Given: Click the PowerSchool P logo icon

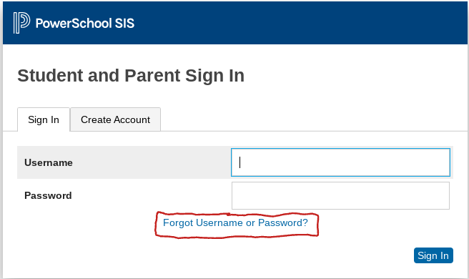Looking at the screenshot, I should click(21, 23).
